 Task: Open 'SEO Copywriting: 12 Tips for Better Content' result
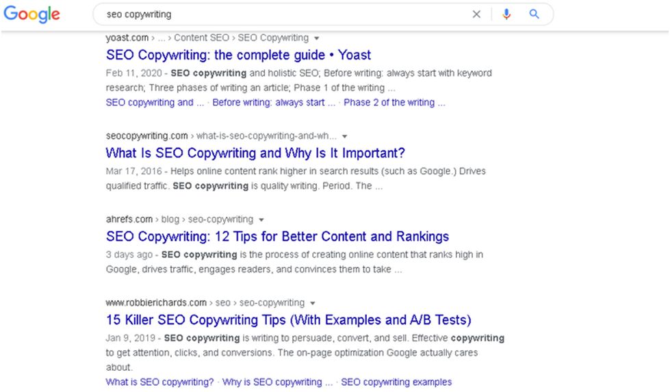[277, 237]
